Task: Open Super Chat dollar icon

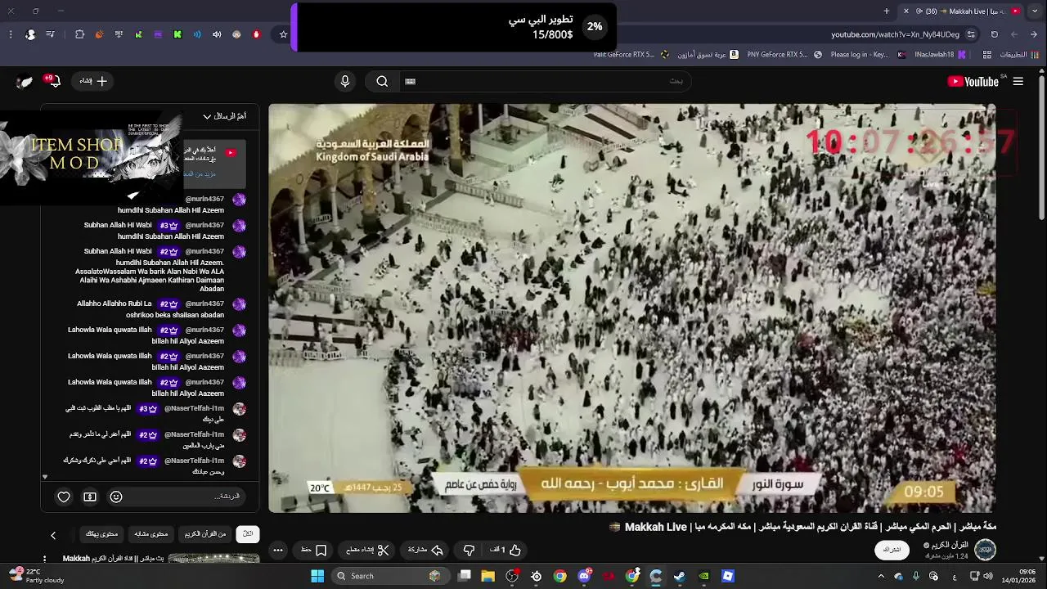Action: coord(90,497)
